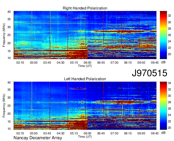Click the "Nancay Decameter Array" caption
Image resolution: width=174 pixels, height=141 pixels.
[38, 138]
